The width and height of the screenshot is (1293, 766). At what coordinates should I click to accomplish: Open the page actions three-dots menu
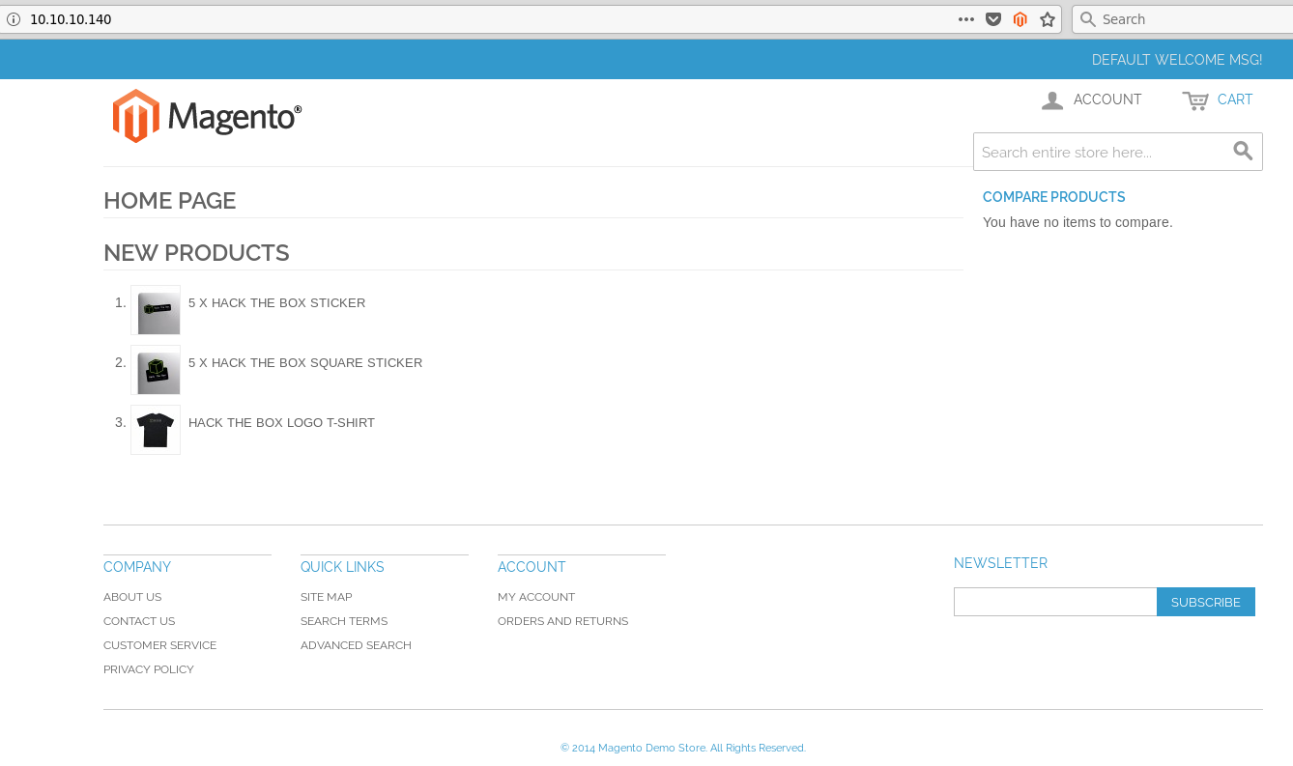(965, 19)
